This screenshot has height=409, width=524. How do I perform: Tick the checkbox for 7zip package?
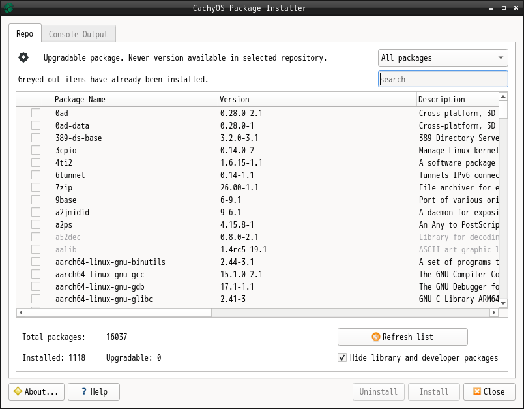tap(36, 187)
